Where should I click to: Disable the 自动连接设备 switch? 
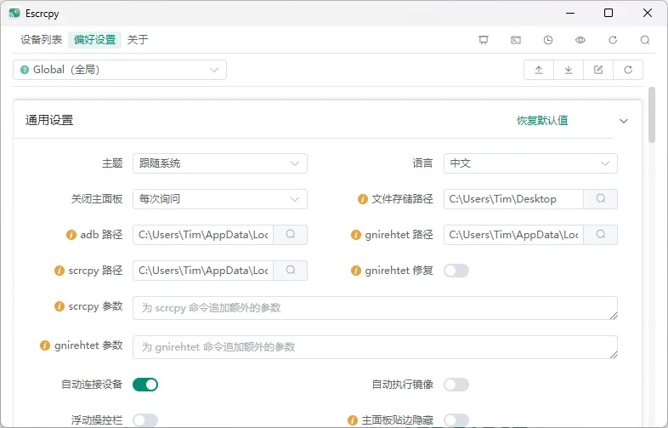[x=145, y=385]
